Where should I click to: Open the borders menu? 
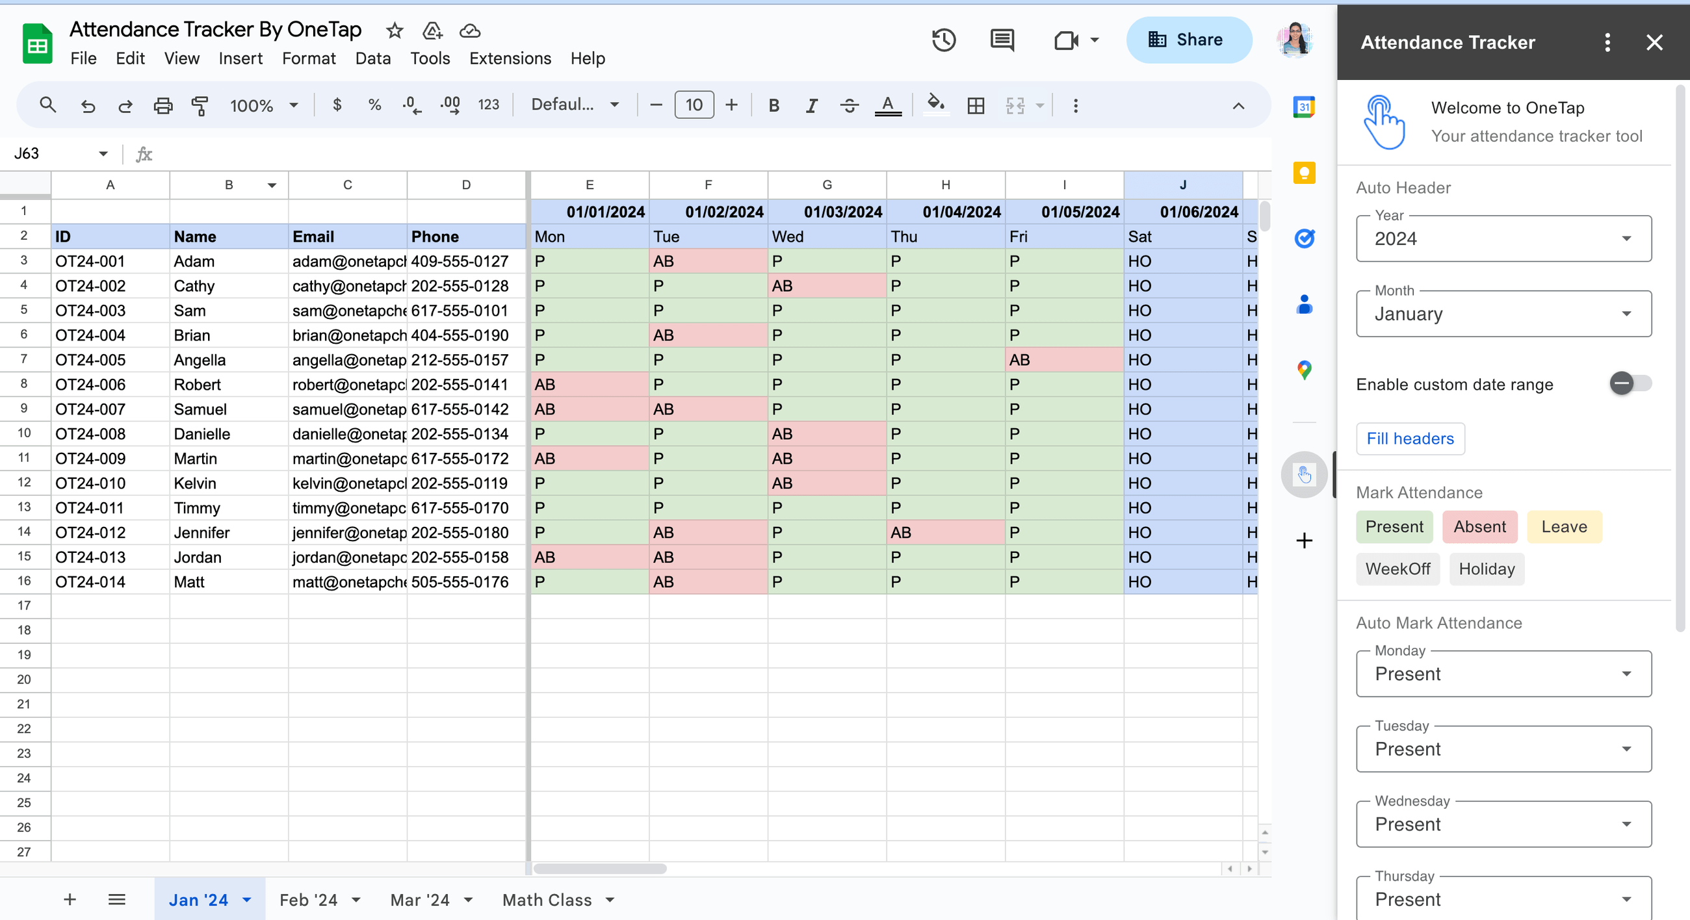tap(976, 105)
